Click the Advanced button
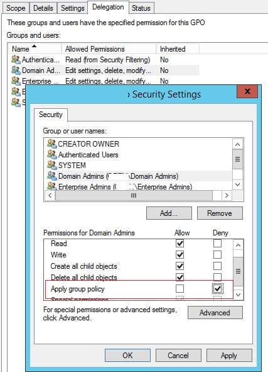Screen dimensions: 268x372 coord(215,312)
